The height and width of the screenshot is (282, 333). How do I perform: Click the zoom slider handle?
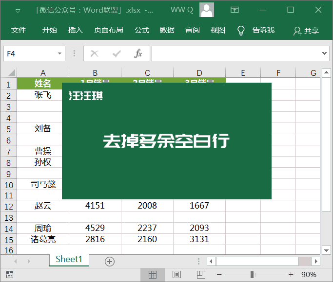[x=252, y=275]
